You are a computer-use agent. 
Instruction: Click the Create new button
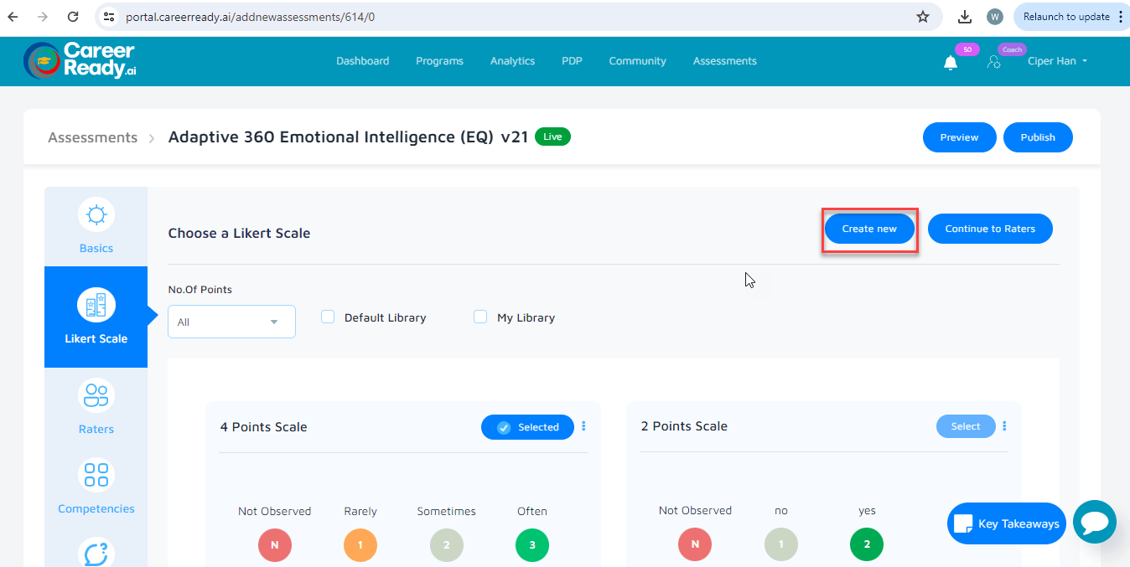868,228
